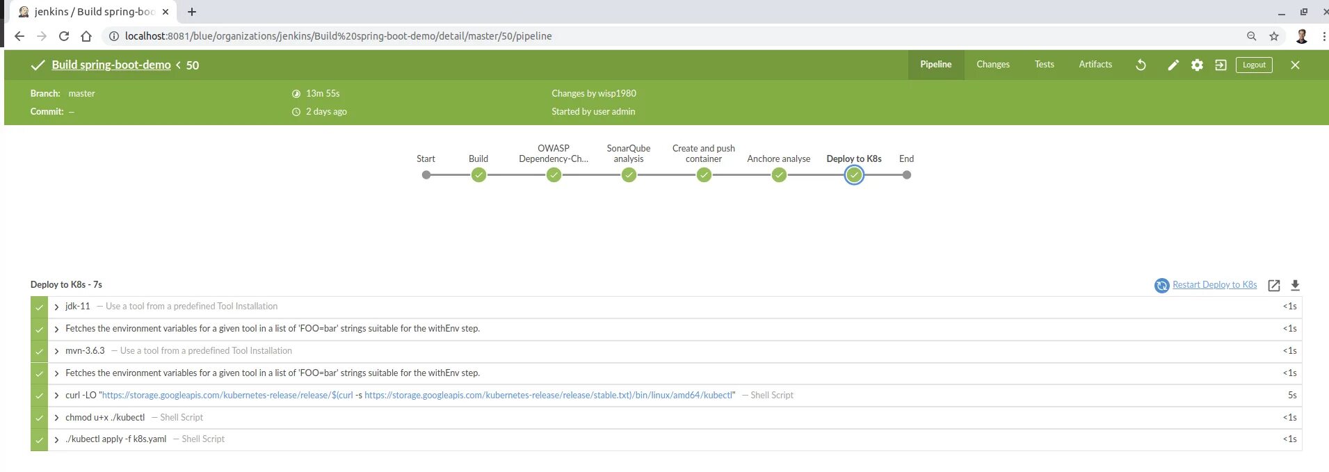Open the stable.txt googleapis link
Viewport: 1329px width, 472px height.
pyautogui.click(x=549, y=396)
